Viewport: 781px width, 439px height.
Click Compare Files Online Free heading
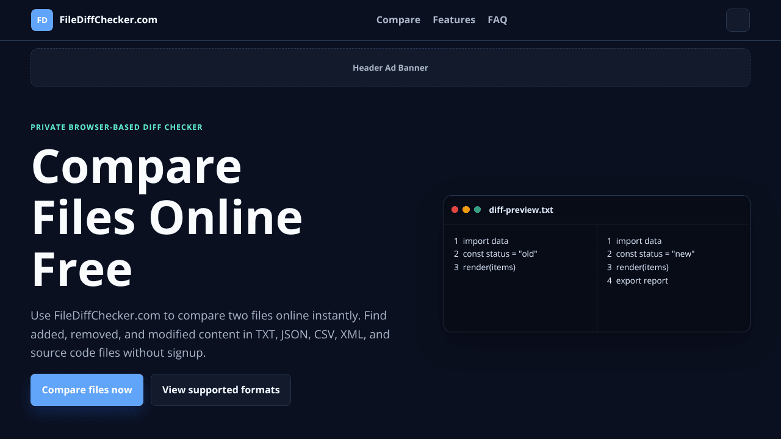167,217
